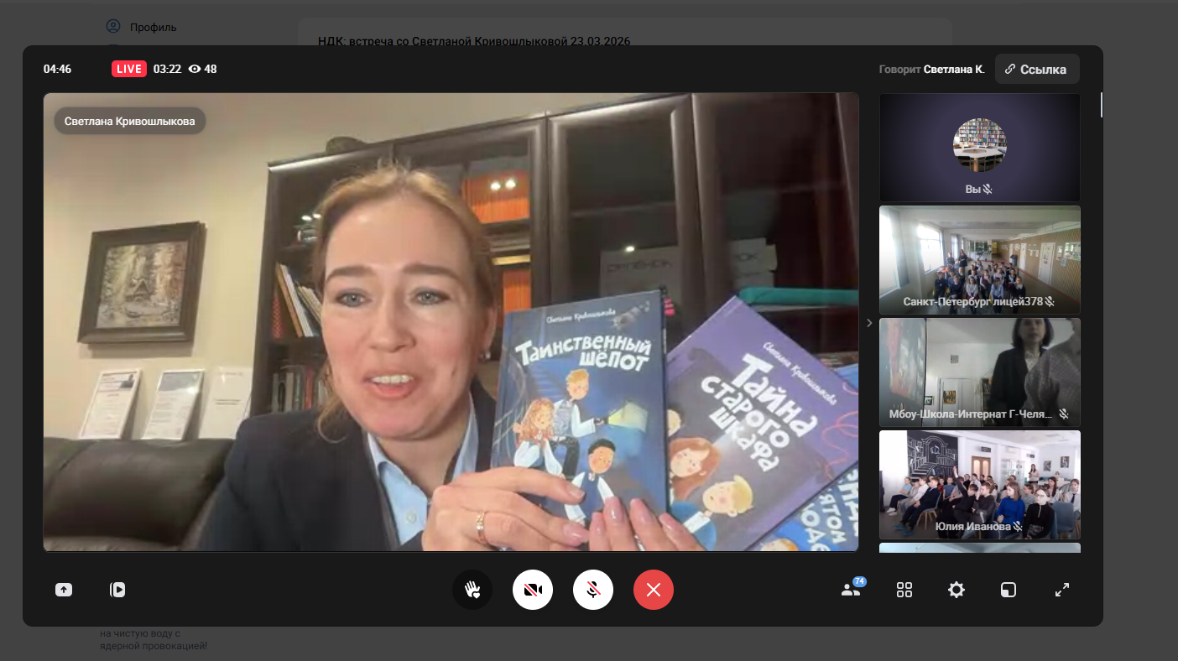This screenshot has width=1178, height=661.
Task: Unmute the microphone
Action: point(593,590)
